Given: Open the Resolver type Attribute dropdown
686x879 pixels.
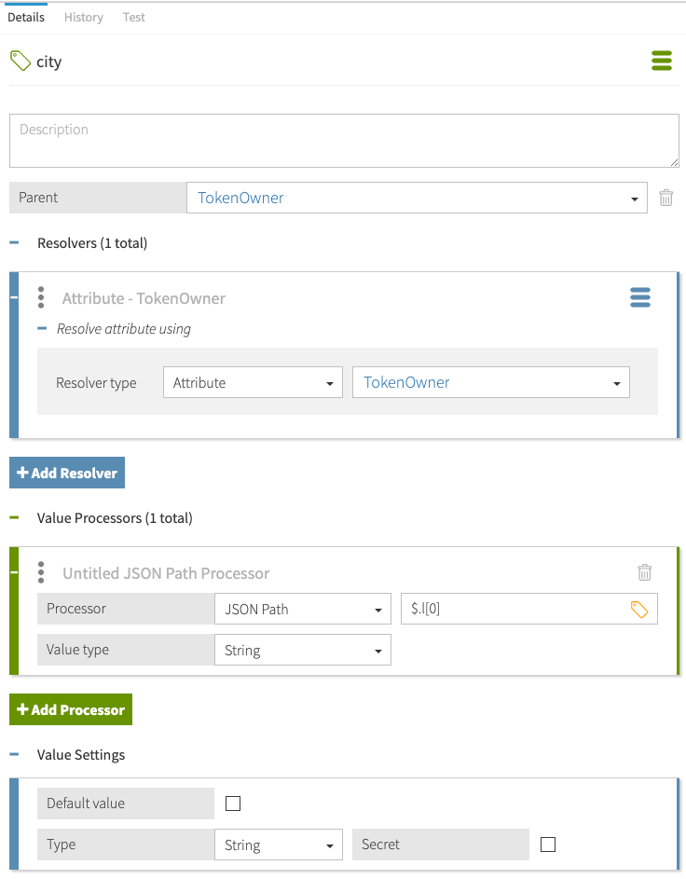Looking at the screenshot, I should point(253,382).
